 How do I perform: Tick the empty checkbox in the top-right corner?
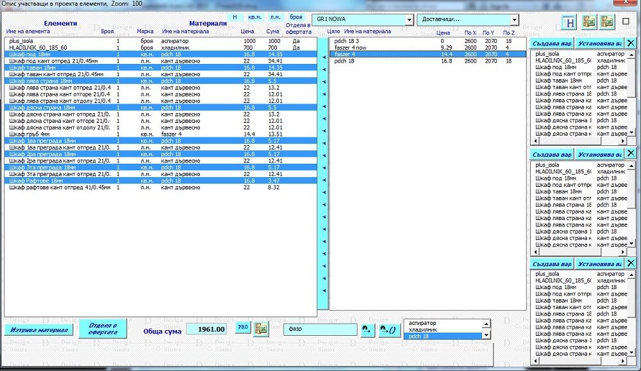[x=626, y=21]
